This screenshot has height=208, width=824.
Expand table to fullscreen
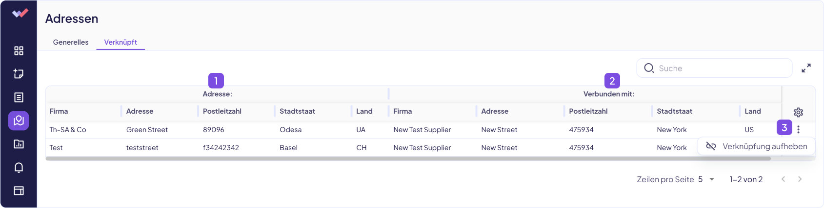806,69
